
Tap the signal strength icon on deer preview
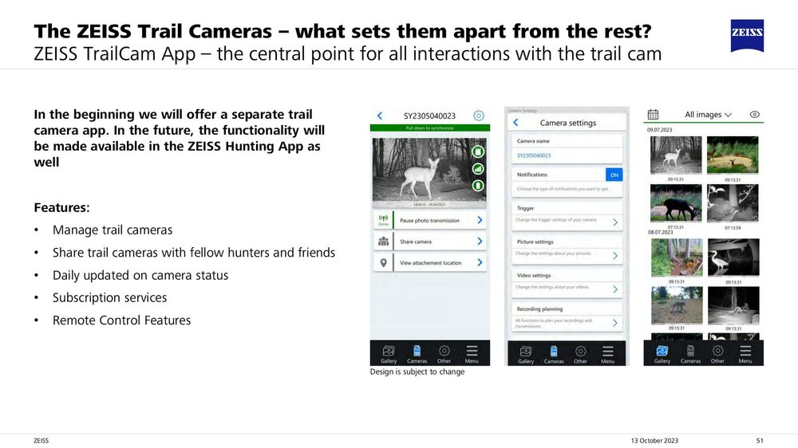(x=478, y=169)
